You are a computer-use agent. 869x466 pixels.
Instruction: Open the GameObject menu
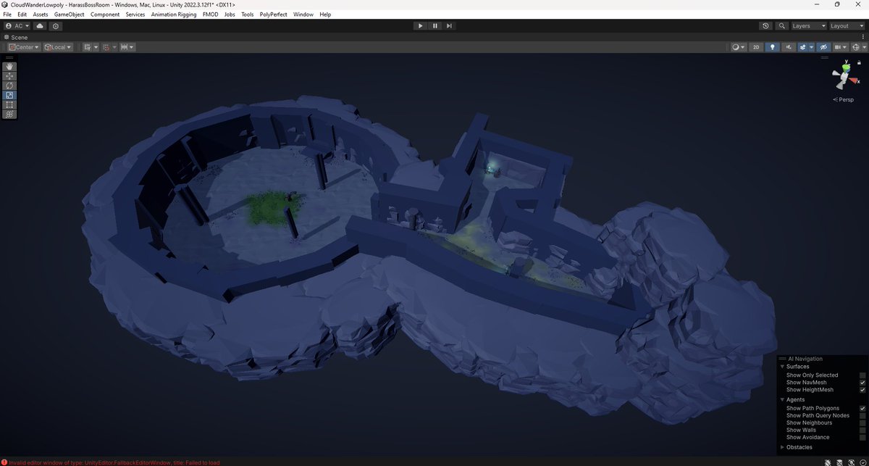[x=70, y=14]
